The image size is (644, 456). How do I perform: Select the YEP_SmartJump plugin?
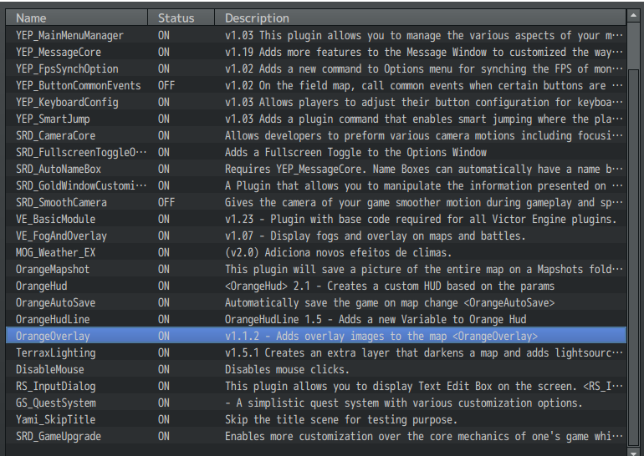pos(316,119)
